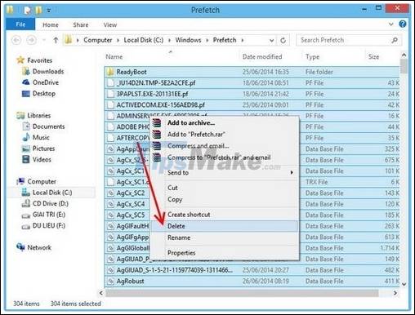Sort by the Size column header
The height and width of the screenshot is (315, 415).
point(373,56)
